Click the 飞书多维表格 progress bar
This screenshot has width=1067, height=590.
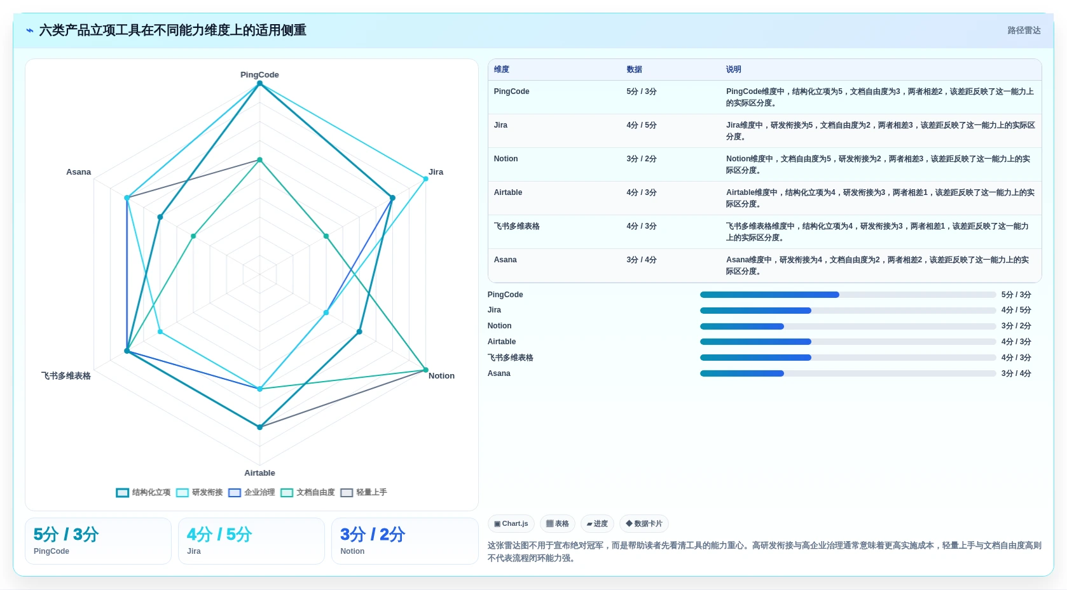coord(848,358)
